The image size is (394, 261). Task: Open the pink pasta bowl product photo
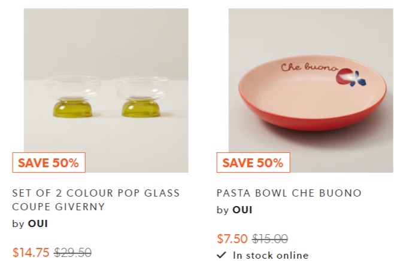click(311, 90)
